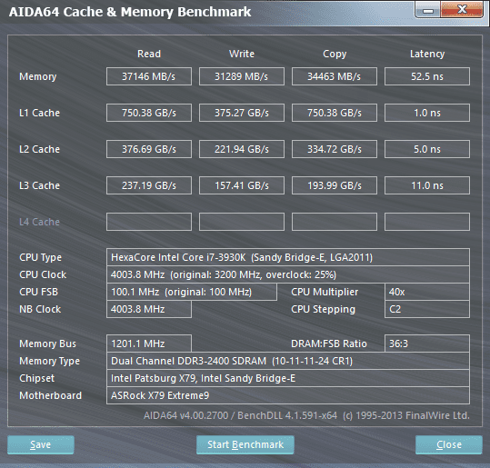Select Memory Copy value 34463 MB/s
Screen dimensions: 490x468
(335, 76)
